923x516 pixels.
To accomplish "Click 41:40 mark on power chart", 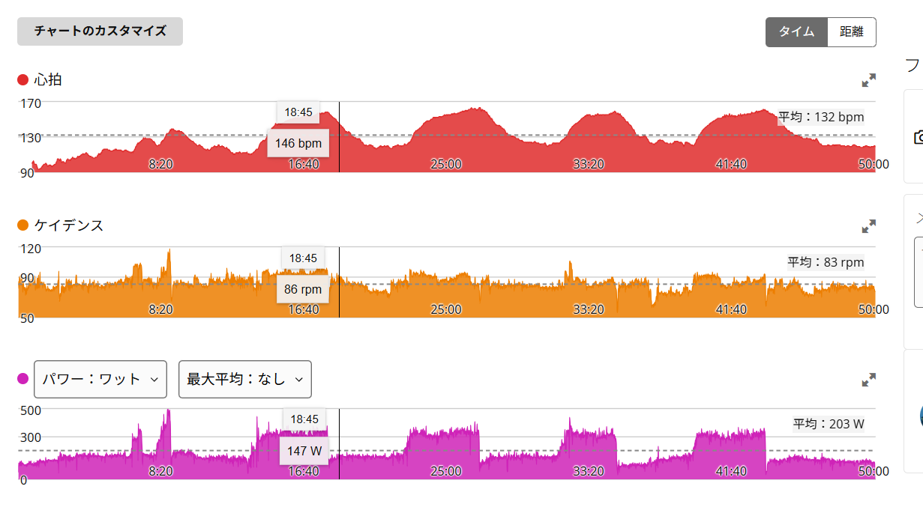I will [x=731, y=471].
